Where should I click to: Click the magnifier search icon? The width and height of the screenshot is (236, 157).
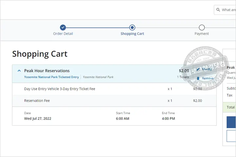[218, 10]
